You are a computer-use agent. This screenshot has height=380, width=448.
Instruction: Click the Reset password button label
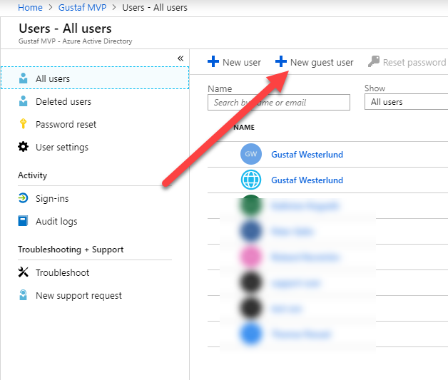click(x=414, y=62)
